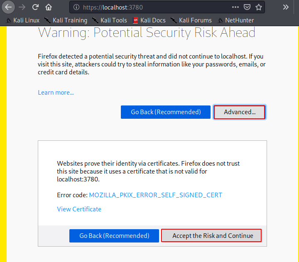This screenshot has height=262, width=299.
Task: Open the Kali Linux bookmark
Action: pos(22,20)
